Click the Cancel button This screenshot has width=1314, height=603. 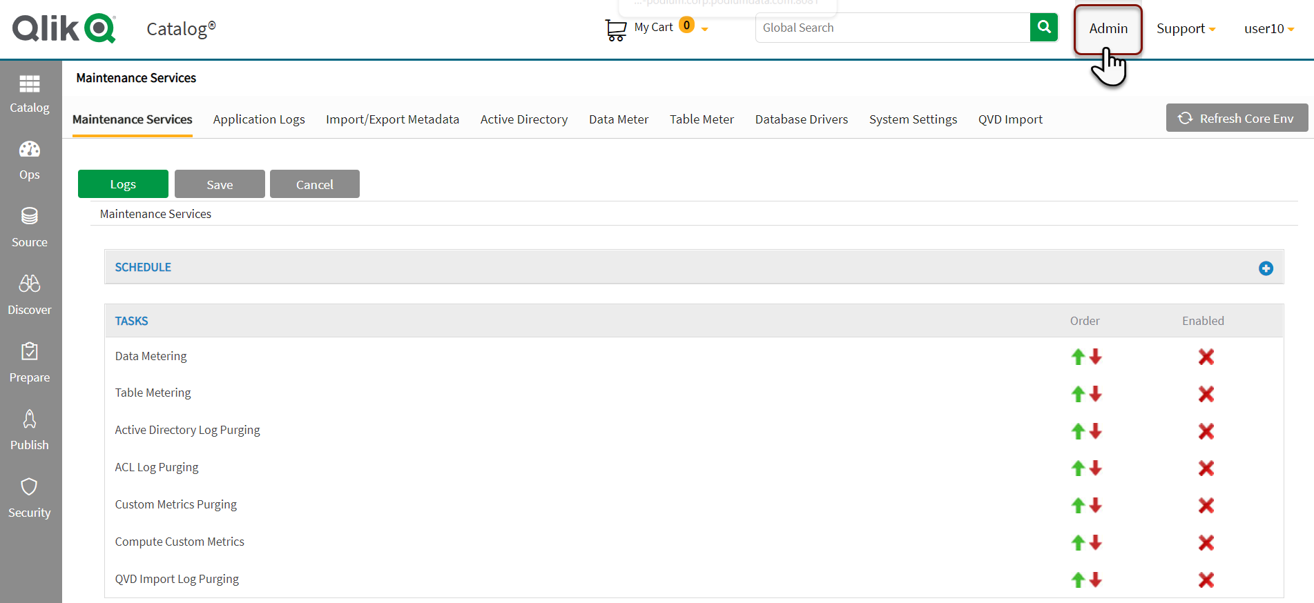(315, 184)
